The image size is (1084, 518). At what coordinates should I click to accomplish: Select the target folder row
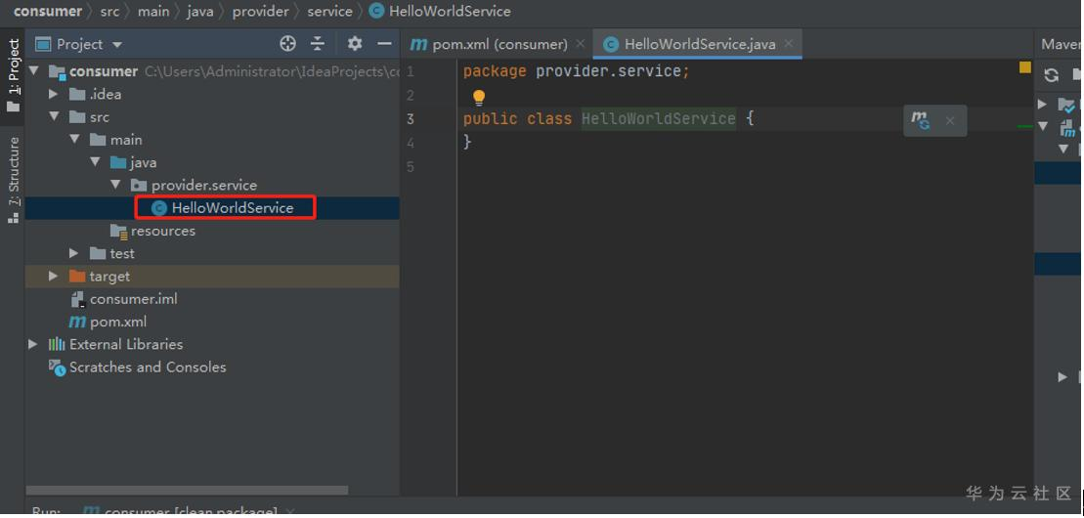[212, 277]
